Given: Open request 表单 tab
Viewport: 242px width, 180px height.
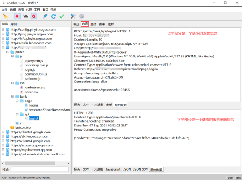Looking at the screenshot, I should click(x=109, y=104).
